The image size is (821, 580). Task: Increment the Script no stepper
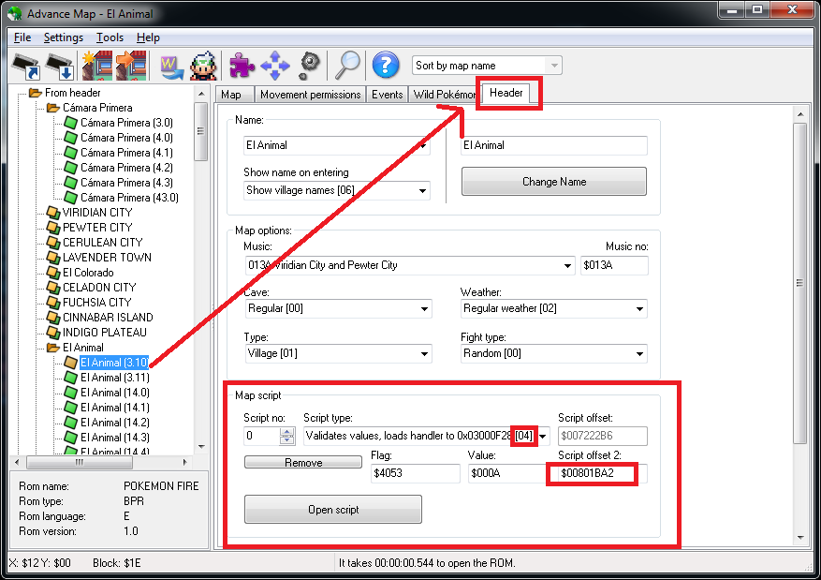pos(287,431)
